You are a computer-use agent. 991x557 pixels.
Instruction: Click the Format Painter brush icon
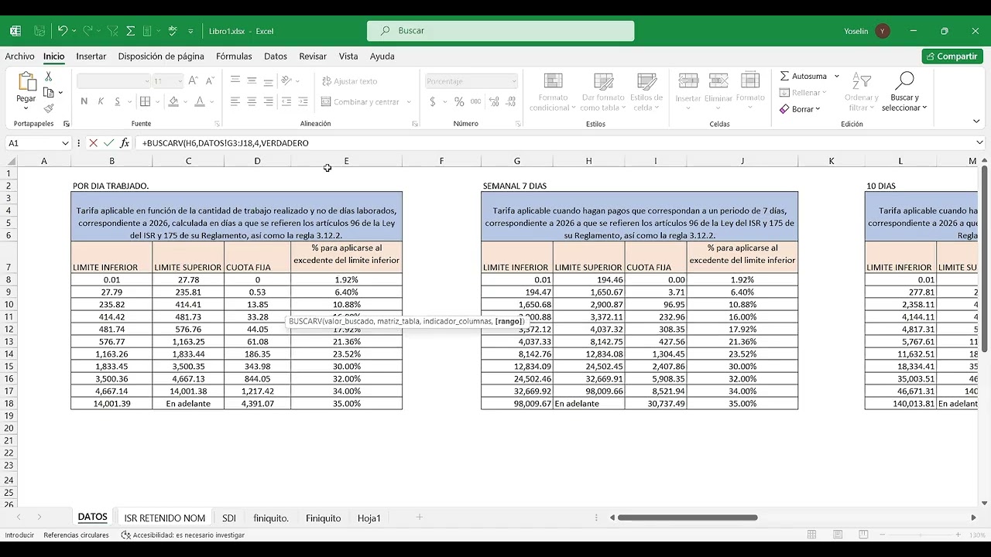[48, 109]
